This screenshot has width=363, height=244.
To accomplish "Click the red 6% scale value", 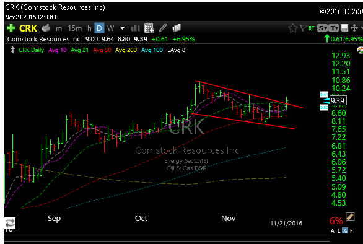I will click(336, 221).
